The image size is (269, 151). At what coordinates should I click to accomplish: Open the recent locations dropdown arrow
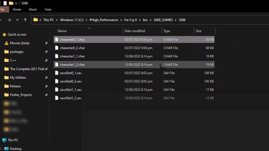click(17, 20)
